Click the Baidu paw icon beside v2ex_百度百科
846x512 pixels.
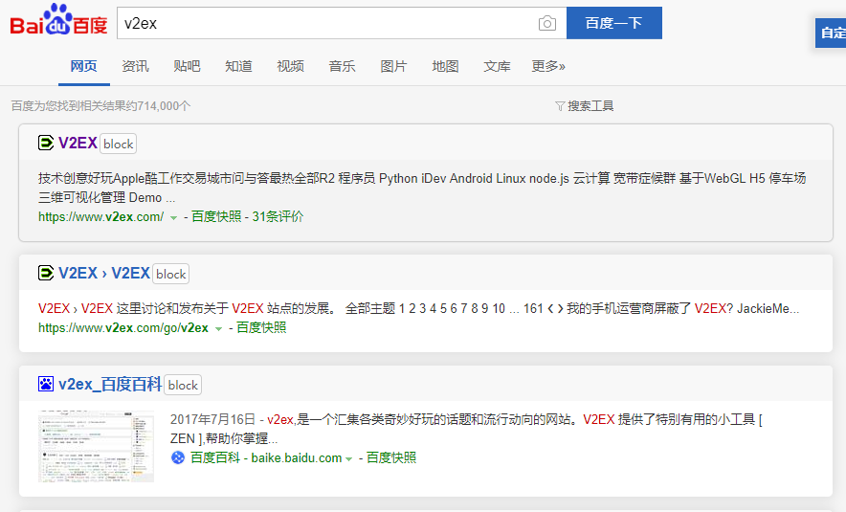[x=46, y=385]
